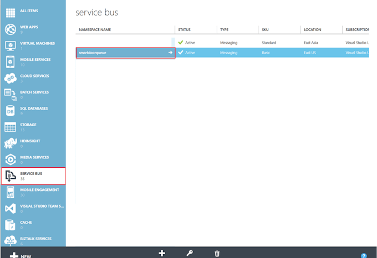377x258 pixels.
Task: Click the East Asia location cell
Action: click(x=310, y=43)
